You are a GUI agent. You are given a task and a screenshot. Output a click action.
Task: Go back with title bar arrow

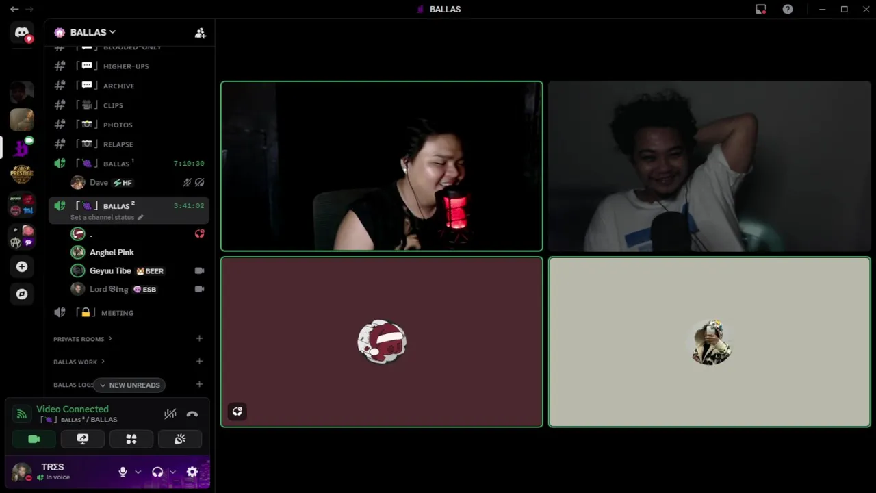coord(14,9)
